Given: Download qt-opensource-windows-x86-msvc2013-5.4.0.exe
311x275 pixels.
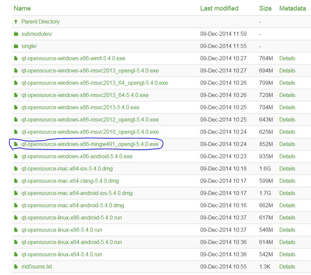Looking at the screenshot, I should 80,108.
